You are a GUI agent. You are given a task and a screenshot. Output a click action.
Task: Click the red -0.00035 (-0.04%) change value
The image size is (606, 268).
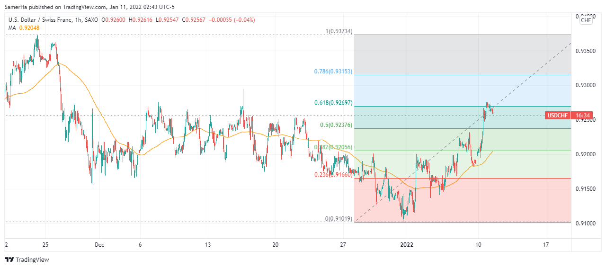(232, 20)
